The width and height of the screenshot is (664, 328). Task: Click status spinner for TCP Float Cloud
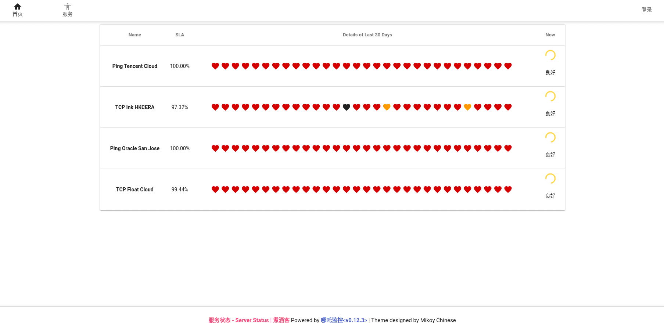(550, 179)
